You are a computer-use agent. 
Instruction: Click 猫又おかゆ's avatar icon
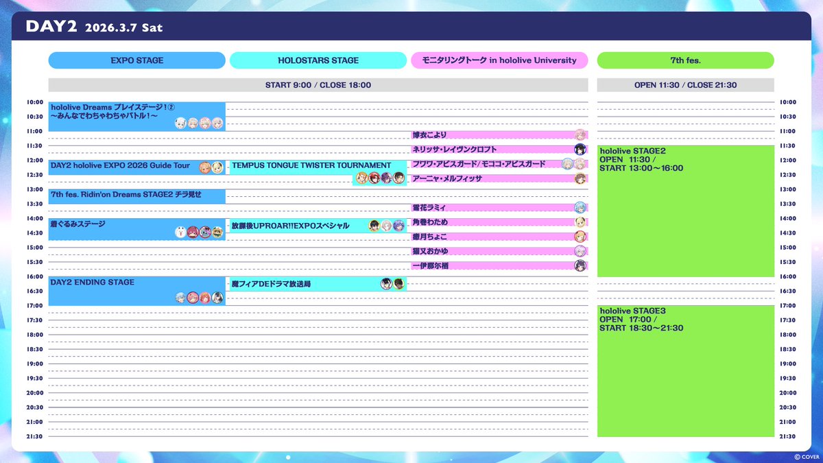(580, 251)
